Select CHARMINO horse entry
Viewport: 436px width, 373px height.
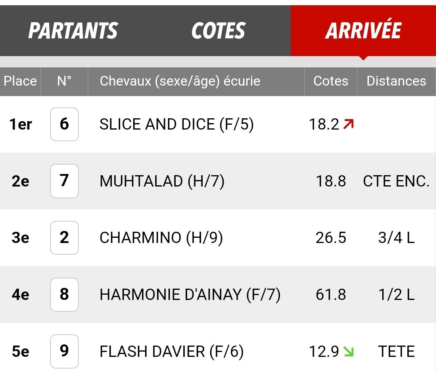tap(161, 238)
